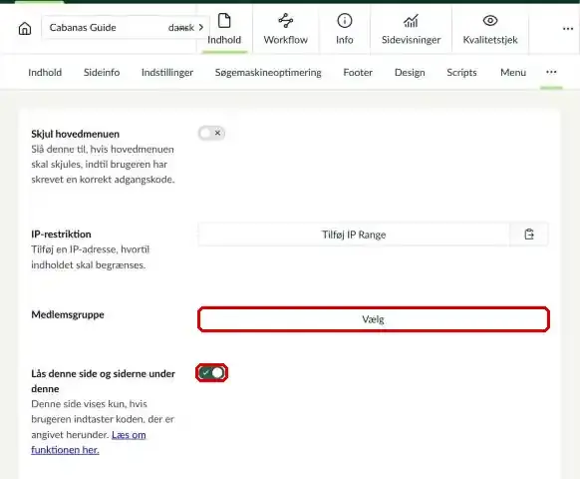Open the Scripts sub-tab
The width and height of the screenshot is (580, 479).
461,72
